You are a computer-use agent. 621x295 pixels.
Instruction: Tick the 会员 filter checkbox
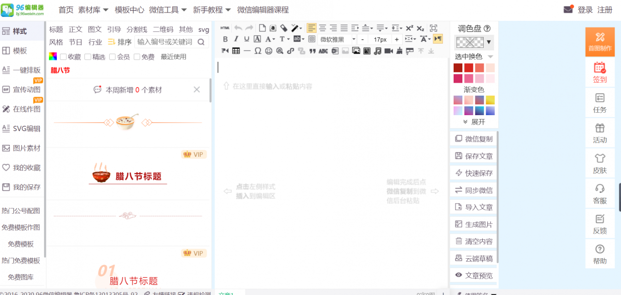click(112, 57)
